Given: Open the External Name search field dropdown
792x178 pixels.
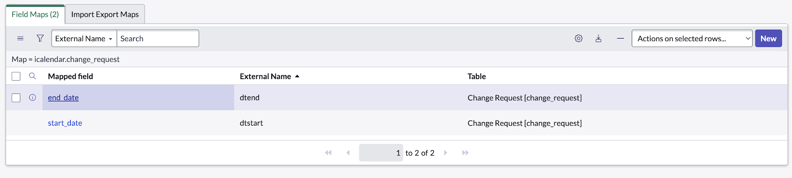Looking at the screenshot, I should tap(84, 39).
